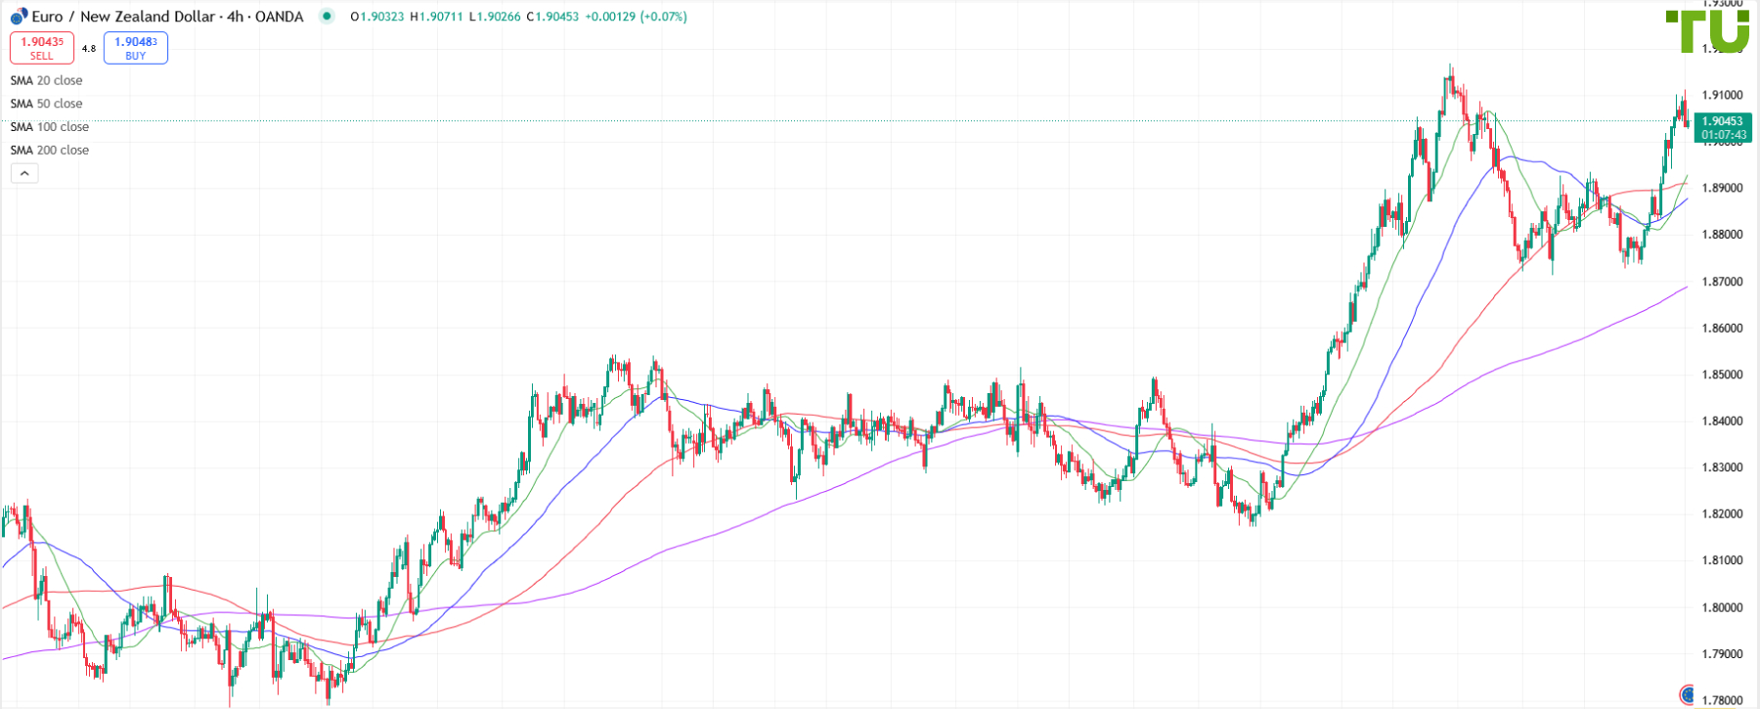Click the green market status dot
The image size is (1760, 709).
click(x=328, y=17)
